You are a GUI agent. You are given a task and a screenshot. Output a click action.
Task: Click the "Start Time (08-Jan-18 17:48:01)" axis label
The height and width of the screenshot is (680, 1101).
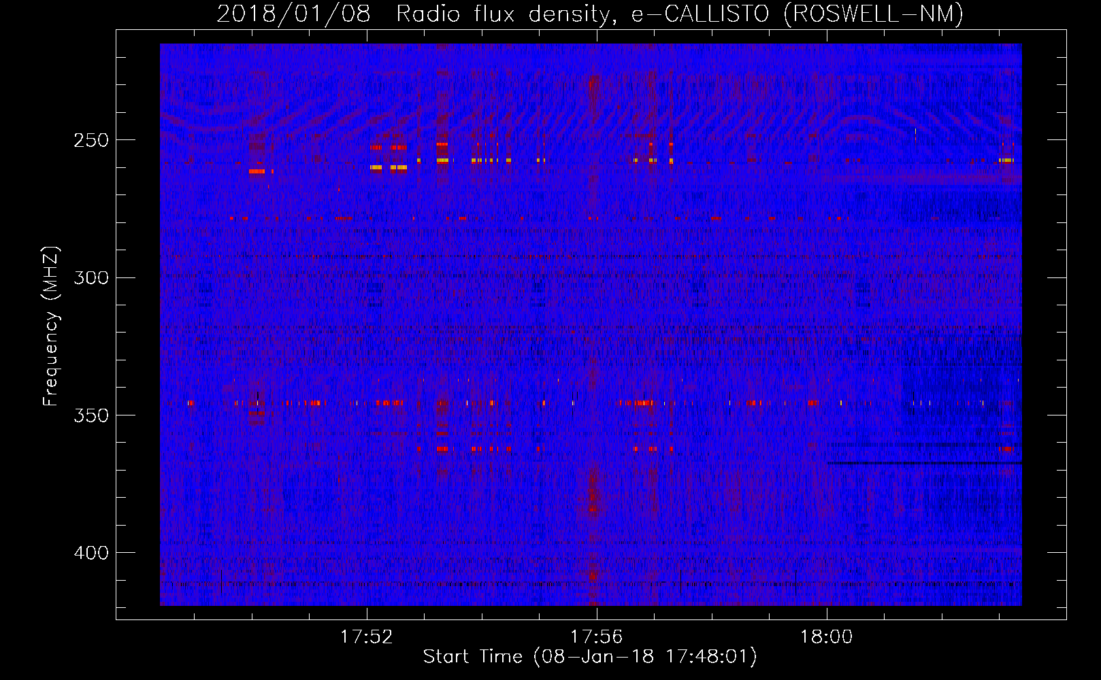(x=590, y=657)
